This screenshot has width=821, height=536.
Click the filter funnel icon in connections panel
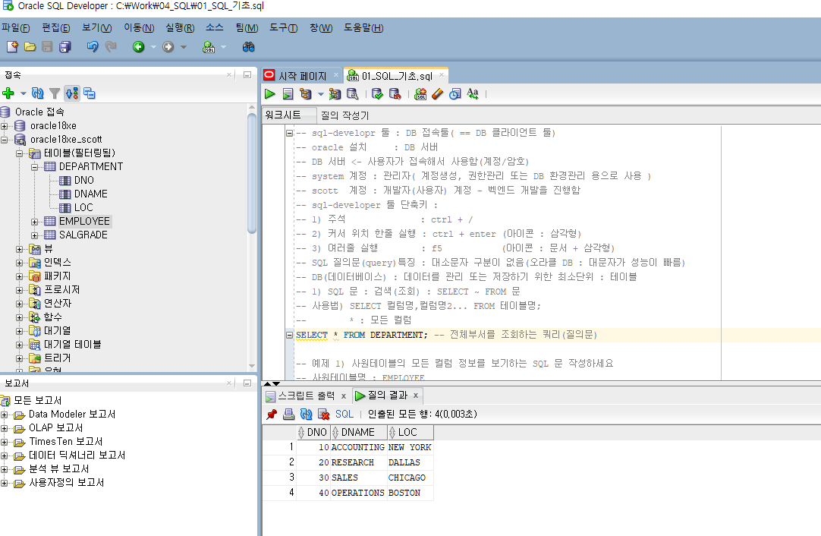(55, 93)
